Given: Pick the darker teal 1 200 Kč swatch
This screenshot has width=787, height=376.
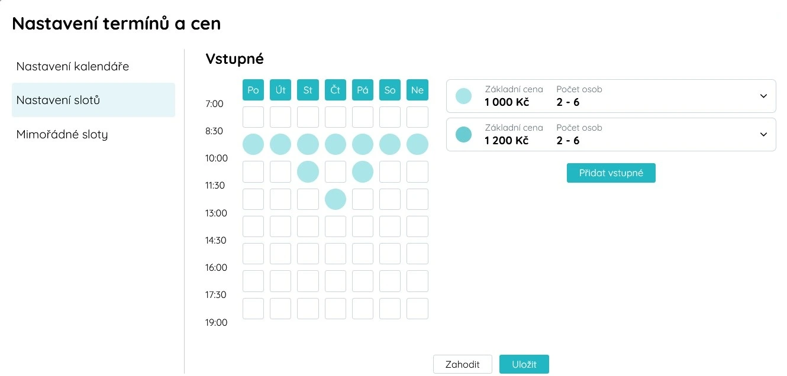Looking at the screenshot, I should point(464,134).
